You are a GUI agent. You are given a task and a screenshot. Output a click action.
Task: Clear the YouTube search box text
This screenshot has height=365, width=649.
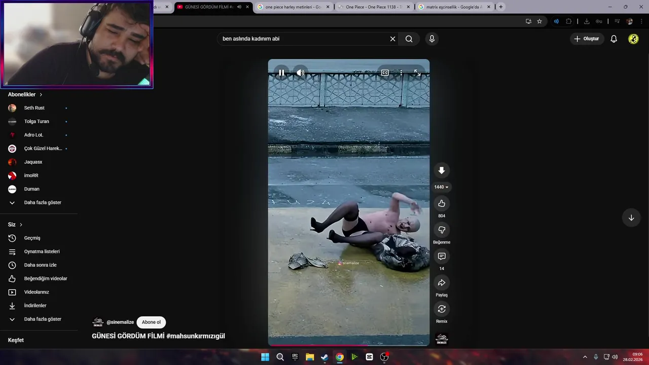[392, 39]
